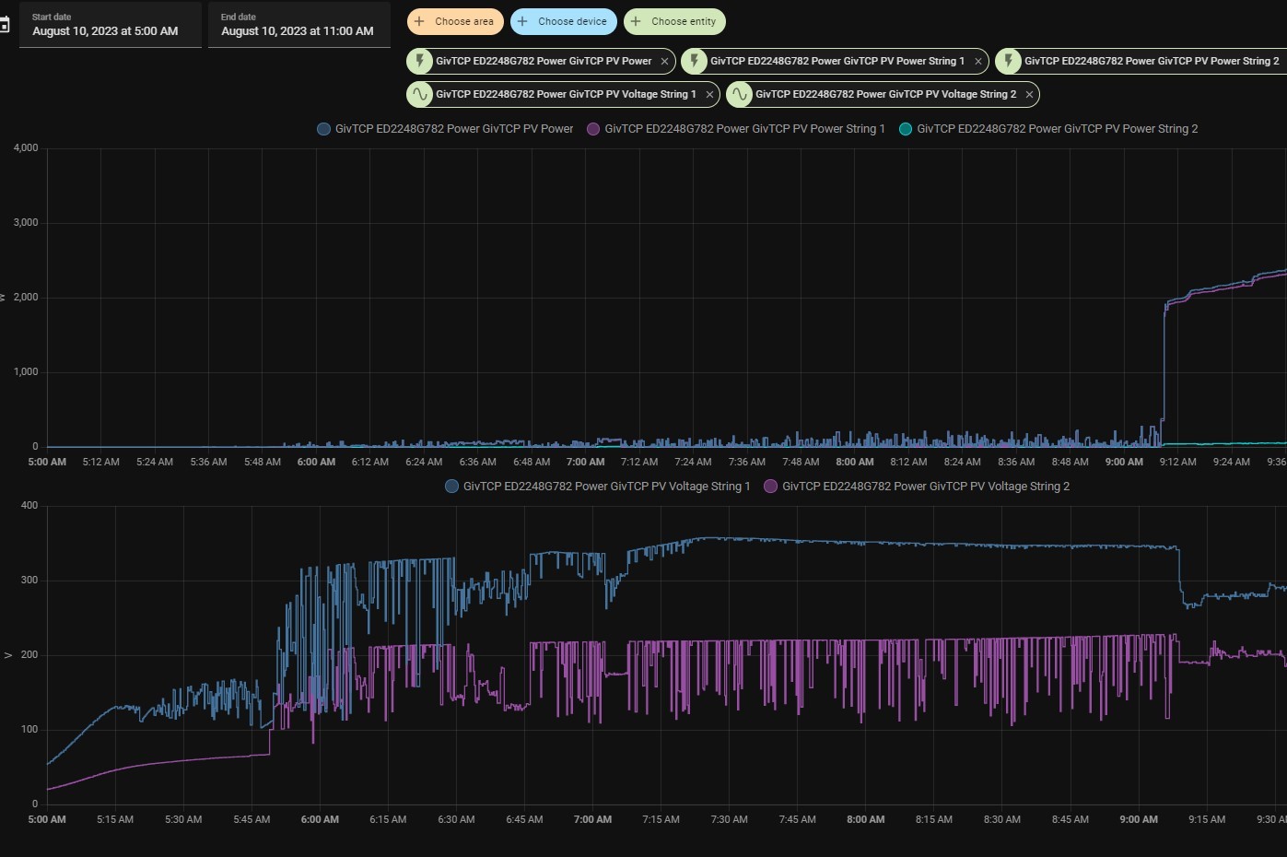
Task: Click the 7:48 AM time label
Action: coord(801,463)
